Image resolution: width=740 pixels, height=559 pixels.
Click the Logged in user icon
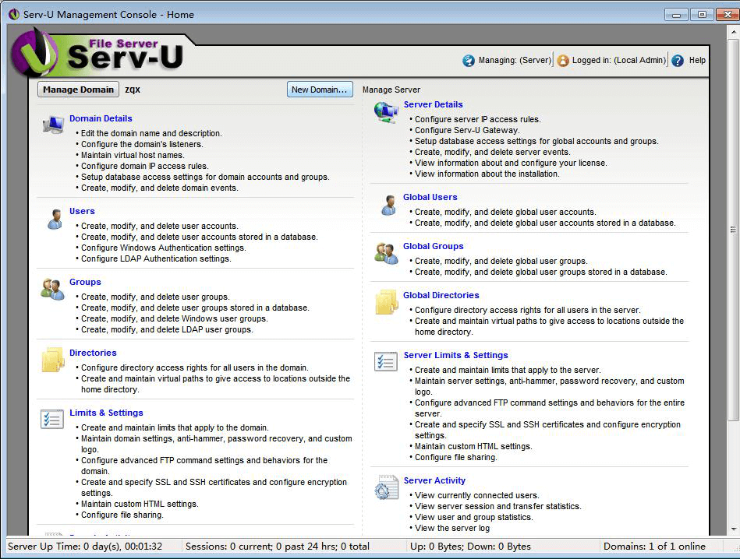pyautogui.click(x=563, y=60)
